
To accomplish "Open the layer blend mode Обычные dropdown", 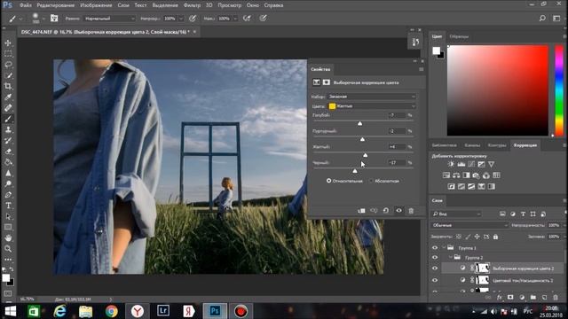I will click(x=469, y=225).
